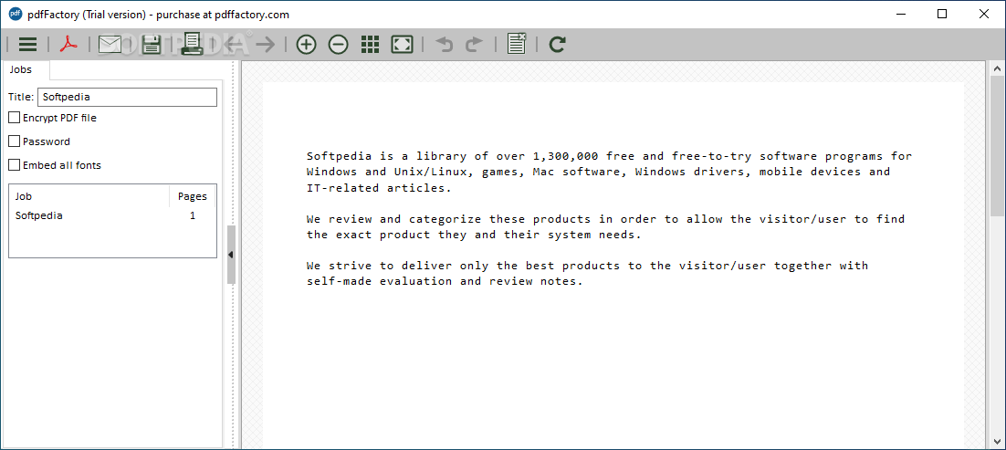
Task: Switch to the Jobs tab
Action: (x=26, y=70)
